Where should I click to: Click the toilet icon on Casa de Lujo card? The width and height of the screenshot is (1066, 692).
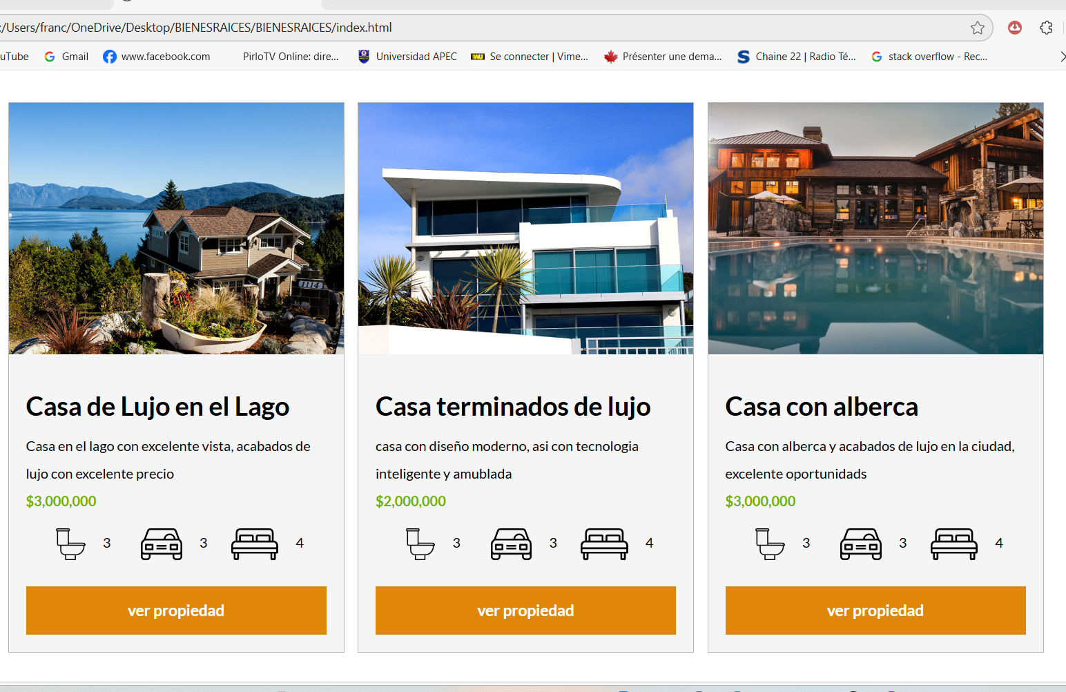[x=70, y=544]
